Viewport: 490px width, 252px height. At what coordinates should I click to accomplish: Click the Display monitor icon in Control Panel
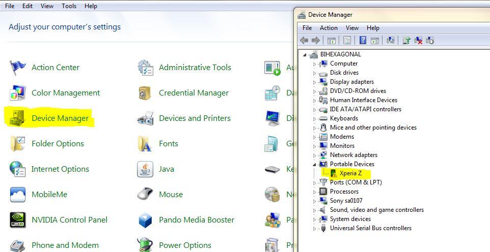tap(272, 118)
